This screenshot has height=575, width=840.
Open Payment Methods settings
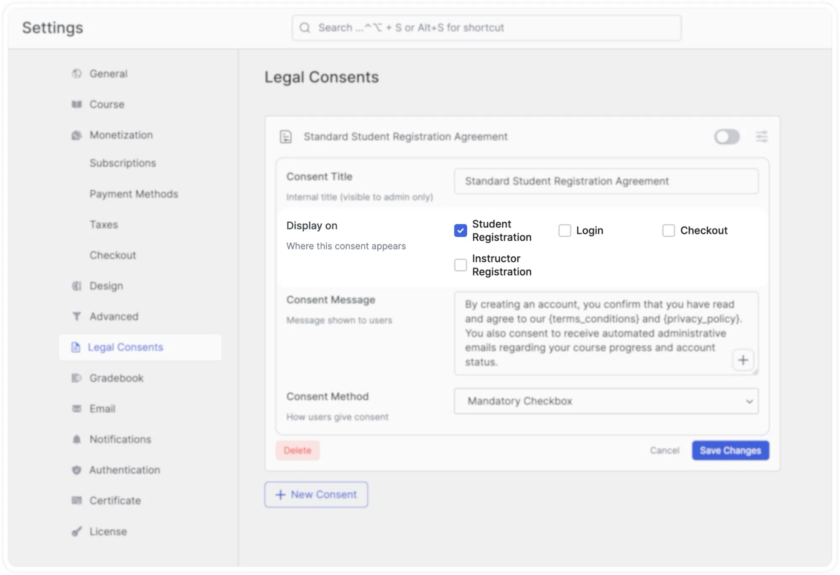pos(134,194)
